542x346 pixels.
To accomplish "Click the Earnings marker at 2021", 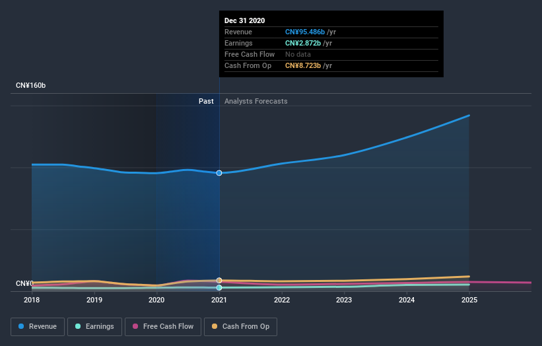I will click(219, 288).
